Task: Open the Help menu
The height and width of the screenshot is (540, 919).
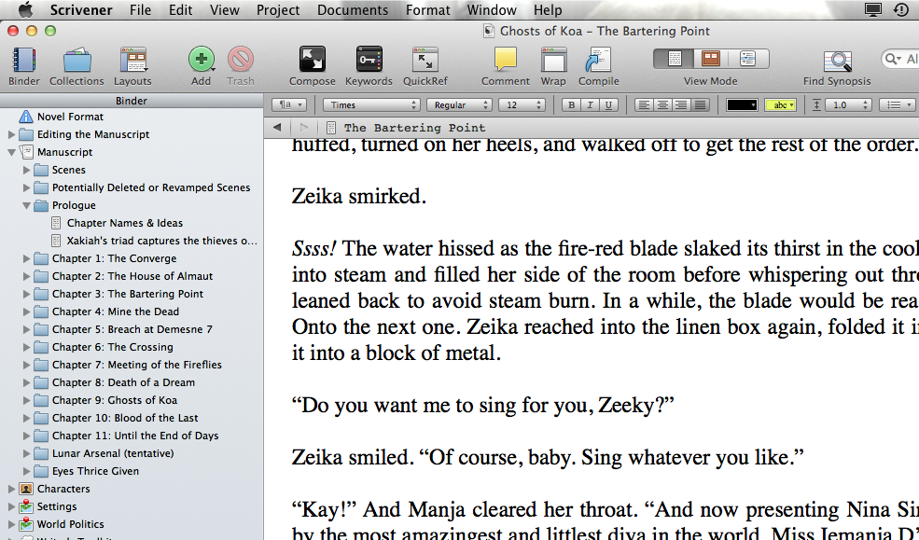Action: (x=548, y=10)
